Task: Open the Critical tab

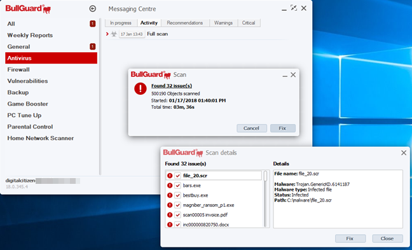Action: 249,23
